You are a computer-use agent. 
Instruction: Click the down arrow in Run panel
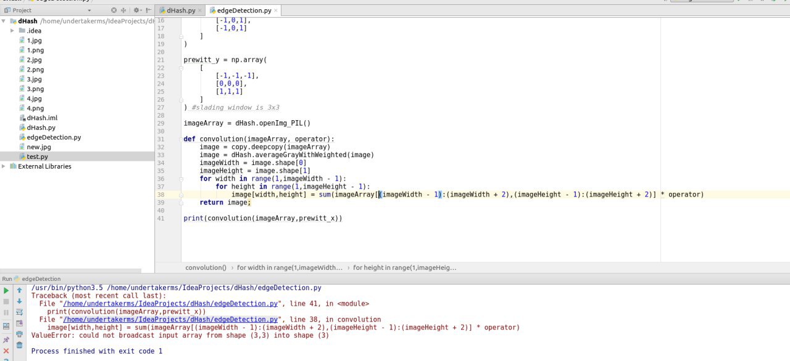point(19,301)
